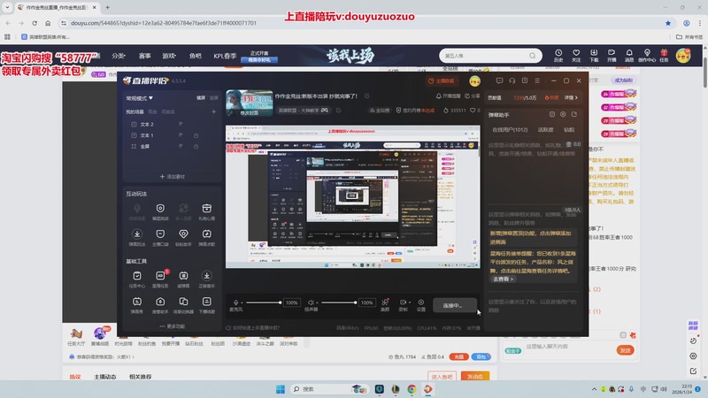Open 设置 gear in the control bar
Image resolution: width=708 pixels, height=398 pixels.
tap(421, 304)
